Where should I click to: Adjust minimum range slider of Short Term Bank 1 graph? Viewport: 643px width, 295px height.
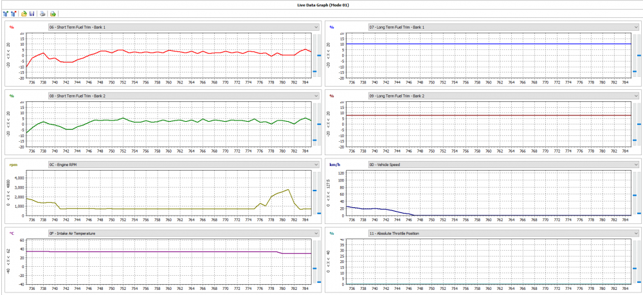(319, 55)
